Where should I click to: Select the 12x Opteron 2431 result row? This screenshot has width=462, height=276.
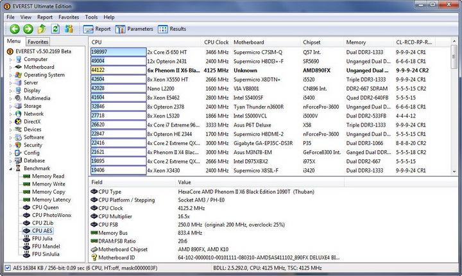pos(269,62)
